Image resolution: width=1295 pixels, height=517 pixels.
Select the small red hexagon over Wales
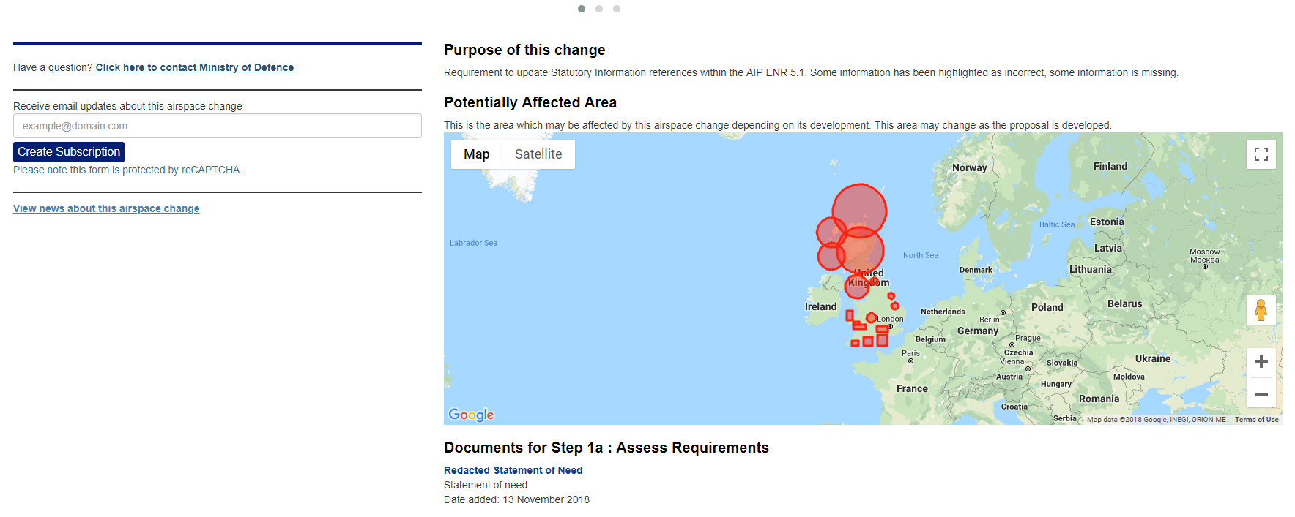pyautogui.click(x=872, y=317)
